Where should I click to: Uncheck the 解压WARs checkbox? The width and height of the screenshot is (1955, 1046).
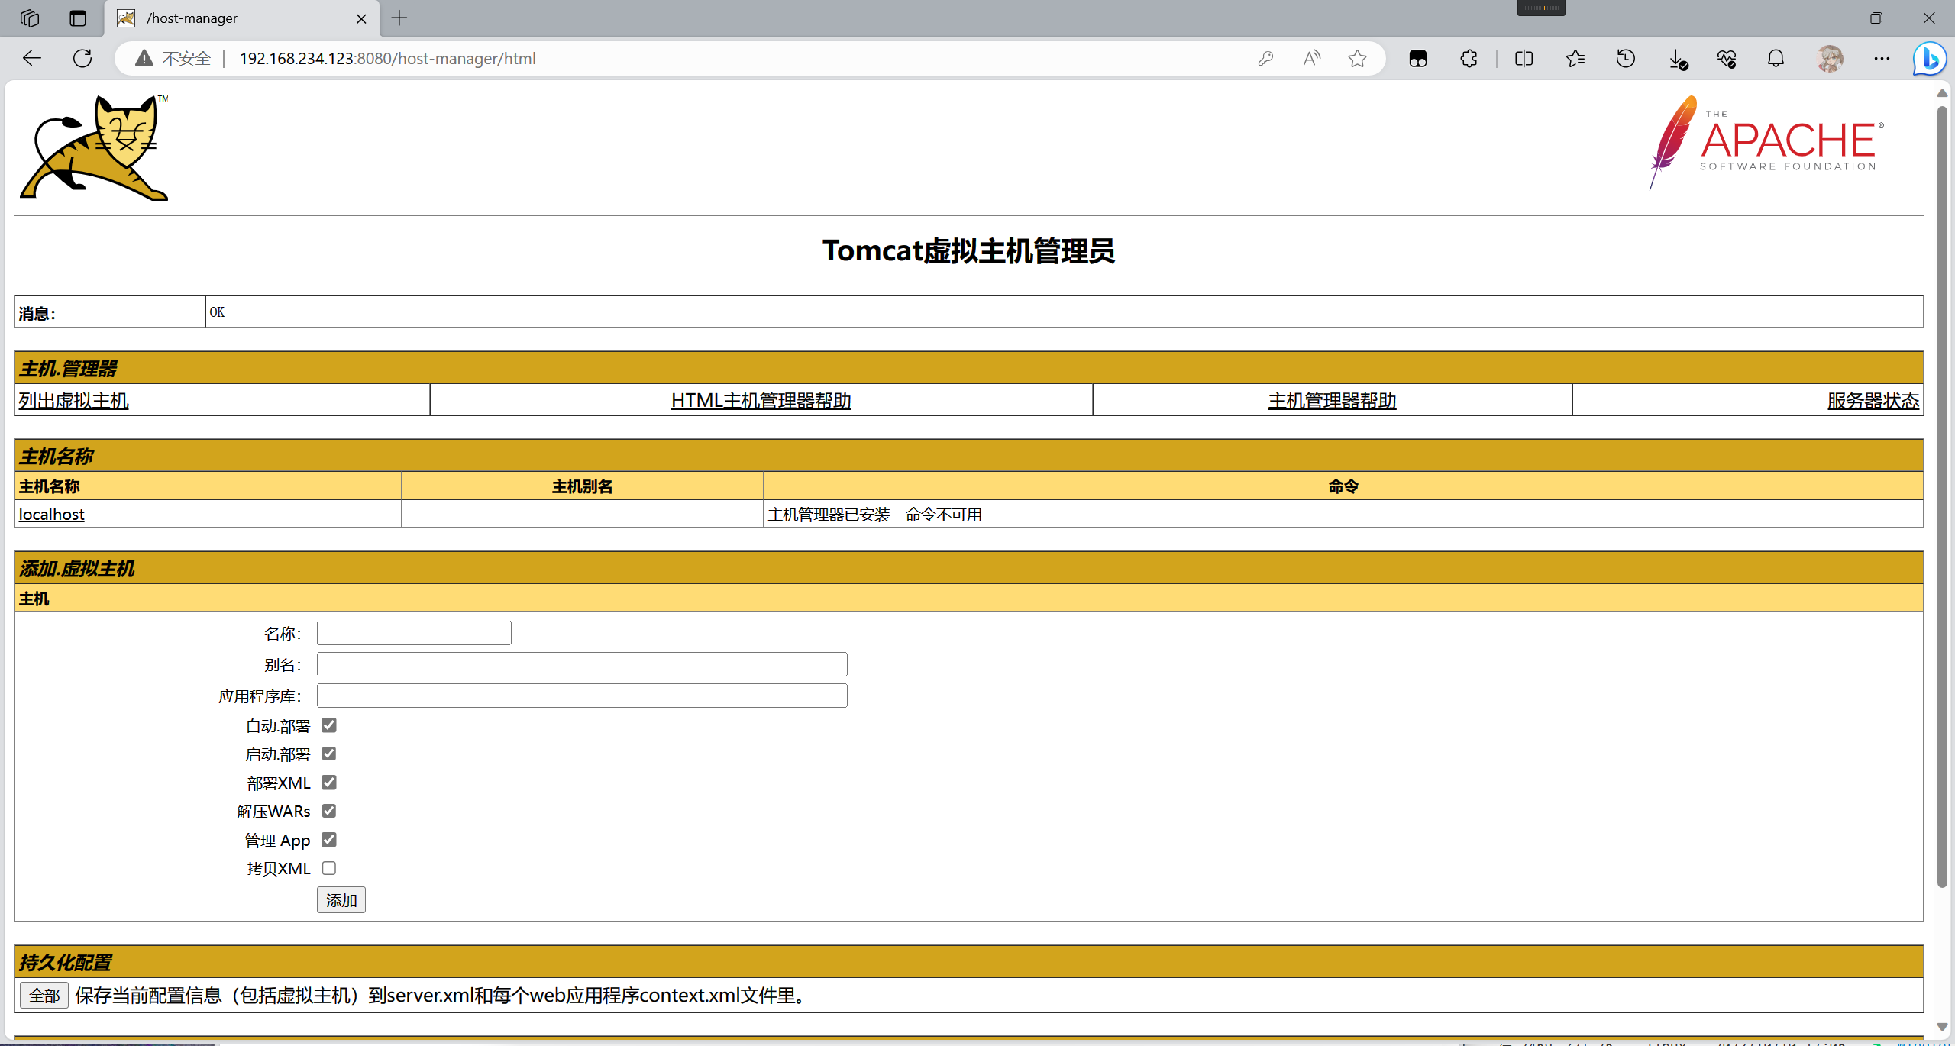click(x=329, y=811)
